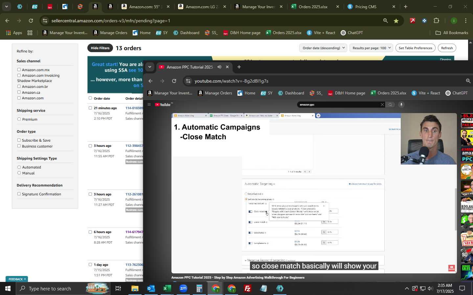Open the Seller Central Chrome three-dot menu
Viewport: 473px width, 295px height.
click(466, 21)
